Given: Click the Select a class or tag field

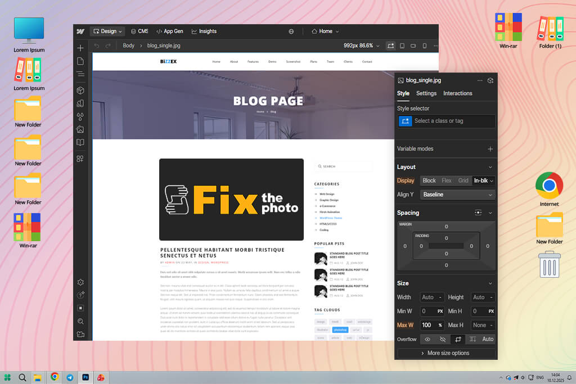Looking at the screenshot, I should point(446,121).
